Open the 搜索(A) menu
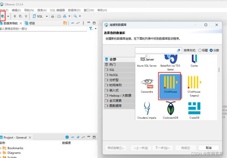Image resolution: width=227 pixels, height=158 pixels. (42, 10)
